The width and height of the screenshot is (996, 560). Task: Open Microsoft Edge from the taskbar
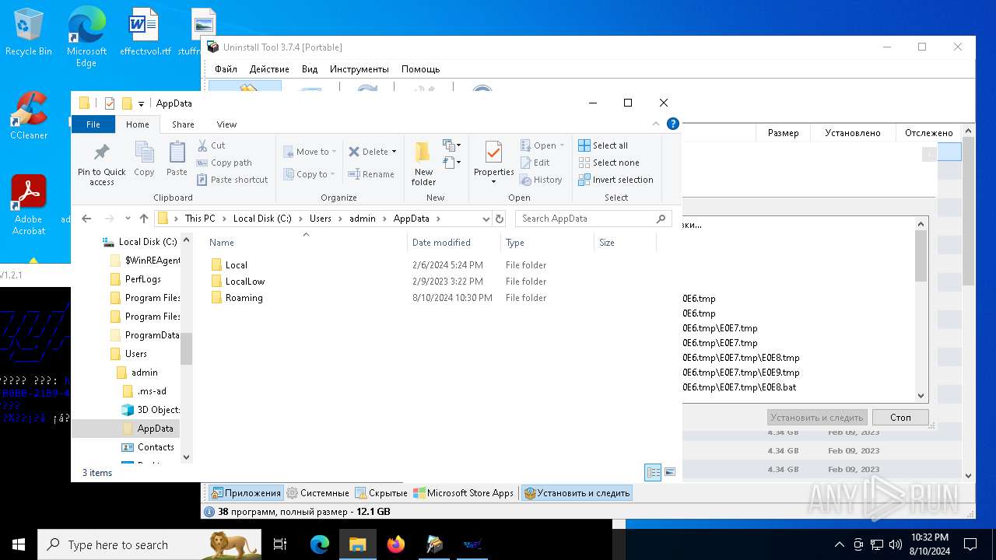pyautogui.click(x=320, y=544)
